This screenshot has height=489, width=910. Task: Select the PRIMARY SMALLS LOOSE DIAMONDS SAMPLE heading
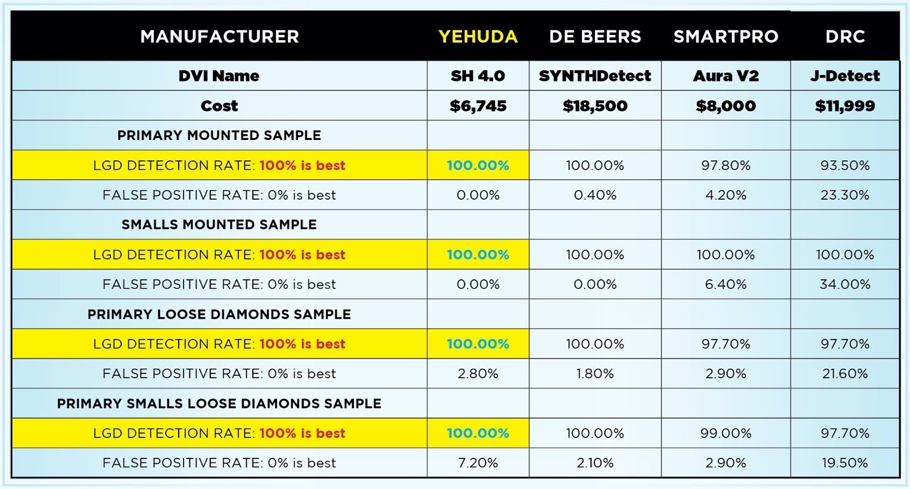coord(219,404)
